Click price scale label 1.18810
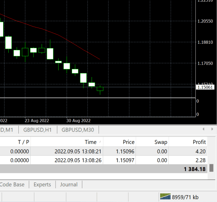217x202 pixels. pos(205,42)
